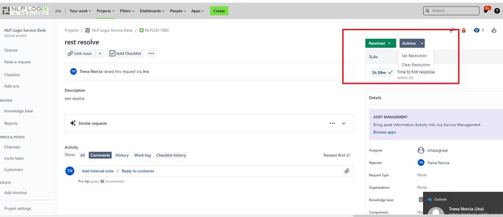Click Add internal note
Image resolution: width=503 pixels, height=217 pixels.
(x=98, y=171)
